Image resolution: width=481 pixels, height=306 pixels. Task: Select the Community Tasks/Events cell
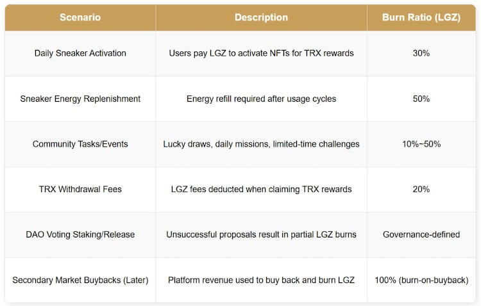[80, 144]
